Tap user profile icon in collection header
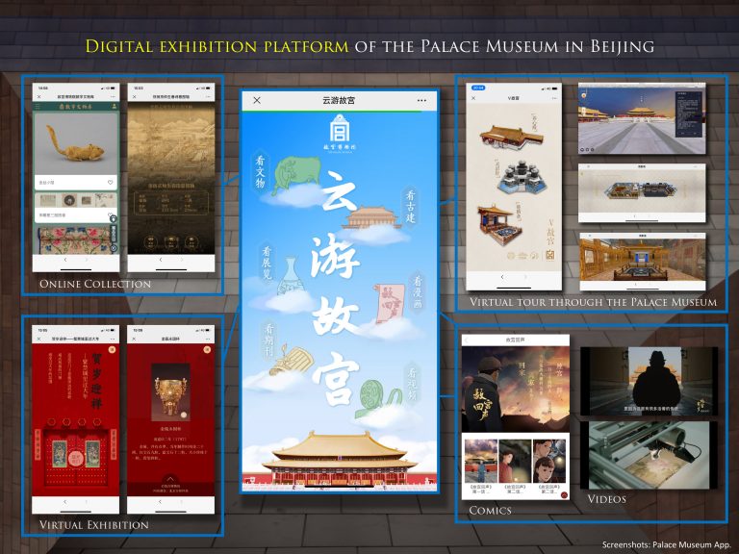The width and height of the screenshot is (739, 554). click(x=115, y=107)
